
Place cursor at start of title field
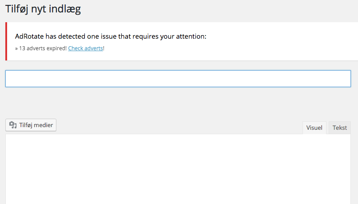[9, 79]
